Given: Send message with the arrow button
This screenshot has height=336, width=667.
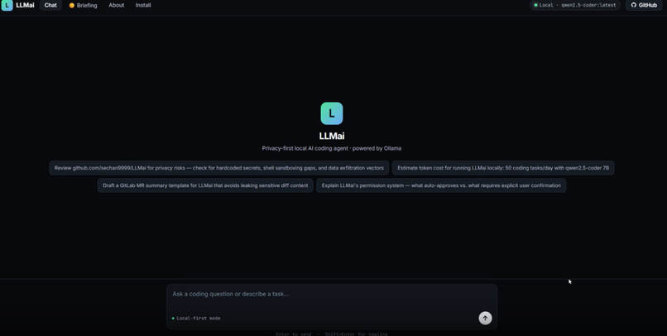Looking at the screenshot, I should tap(485, 318).
